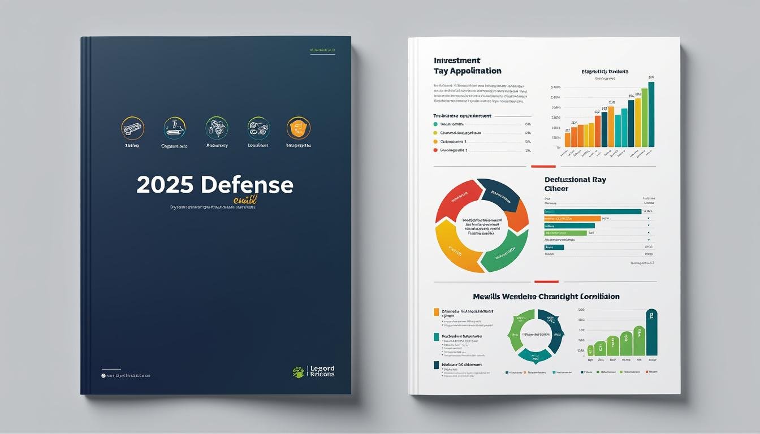Click the orange square bullet under Mewills heading
The height and width of the screenshot is (434, 760).
[x=436, y=311]
